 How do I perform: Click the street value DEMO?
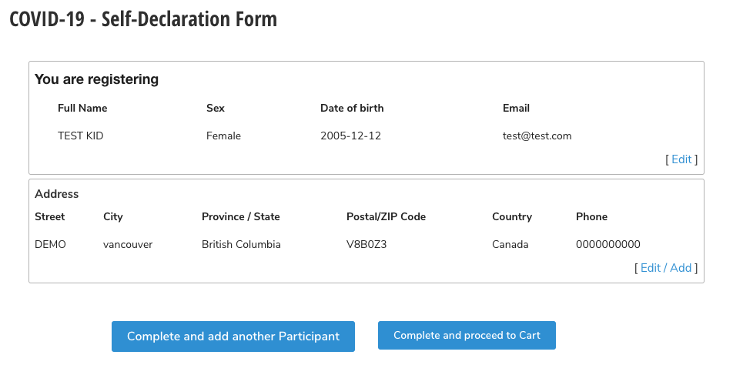(x=50, y=245)
